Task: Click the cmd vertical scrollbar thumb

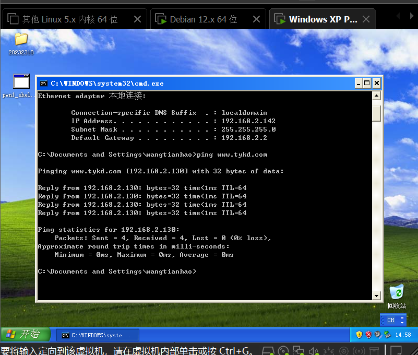Action: coord(376,114)
